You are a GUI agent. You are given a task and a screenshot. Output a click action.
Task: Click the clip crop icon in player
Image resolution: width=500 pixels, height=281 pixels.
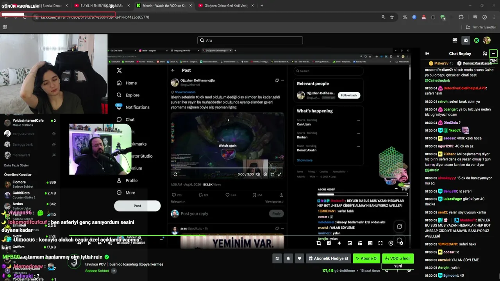318,243
